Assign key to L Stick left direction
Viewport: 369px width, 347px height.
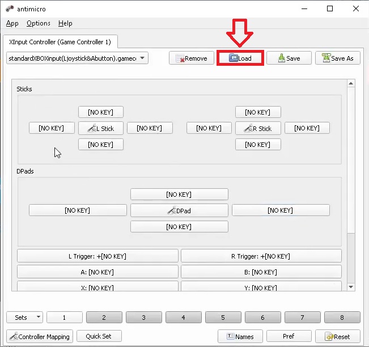[52, 128]
